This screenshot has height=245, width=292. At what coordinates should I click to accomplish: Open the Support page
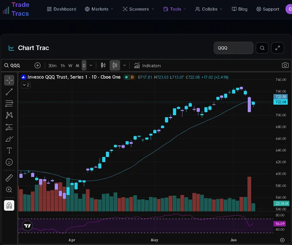(x=268, y=9)
